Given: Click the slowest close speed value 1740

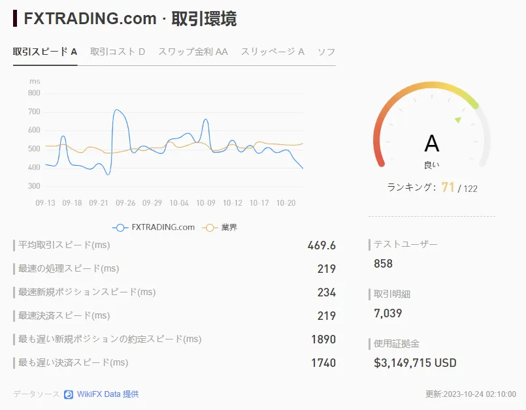Looking at the screenshot, I should (323, 363).
